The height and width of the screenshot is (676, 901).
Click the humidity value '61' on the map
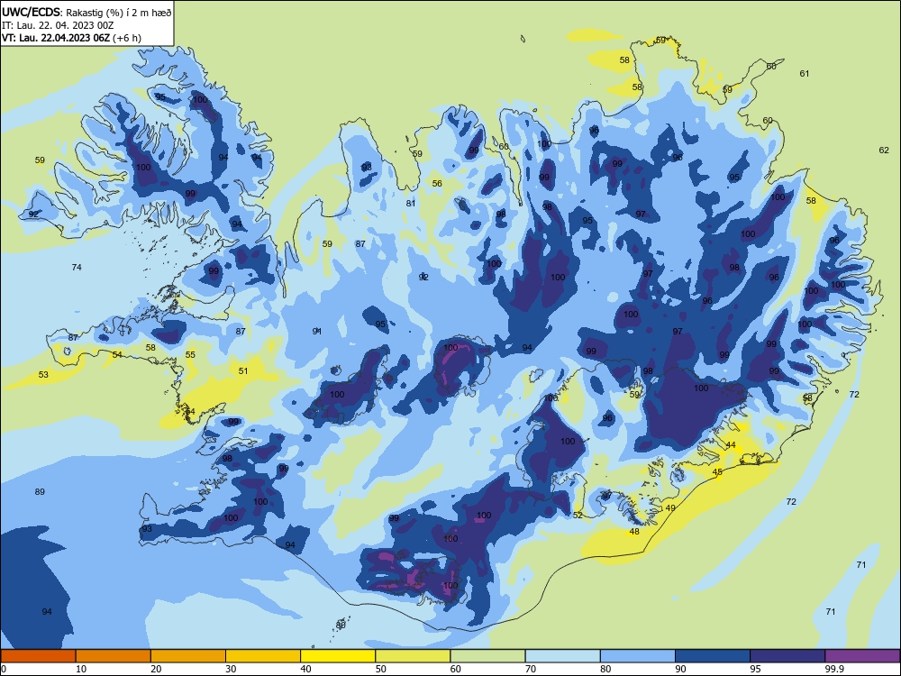pos(805,74)
